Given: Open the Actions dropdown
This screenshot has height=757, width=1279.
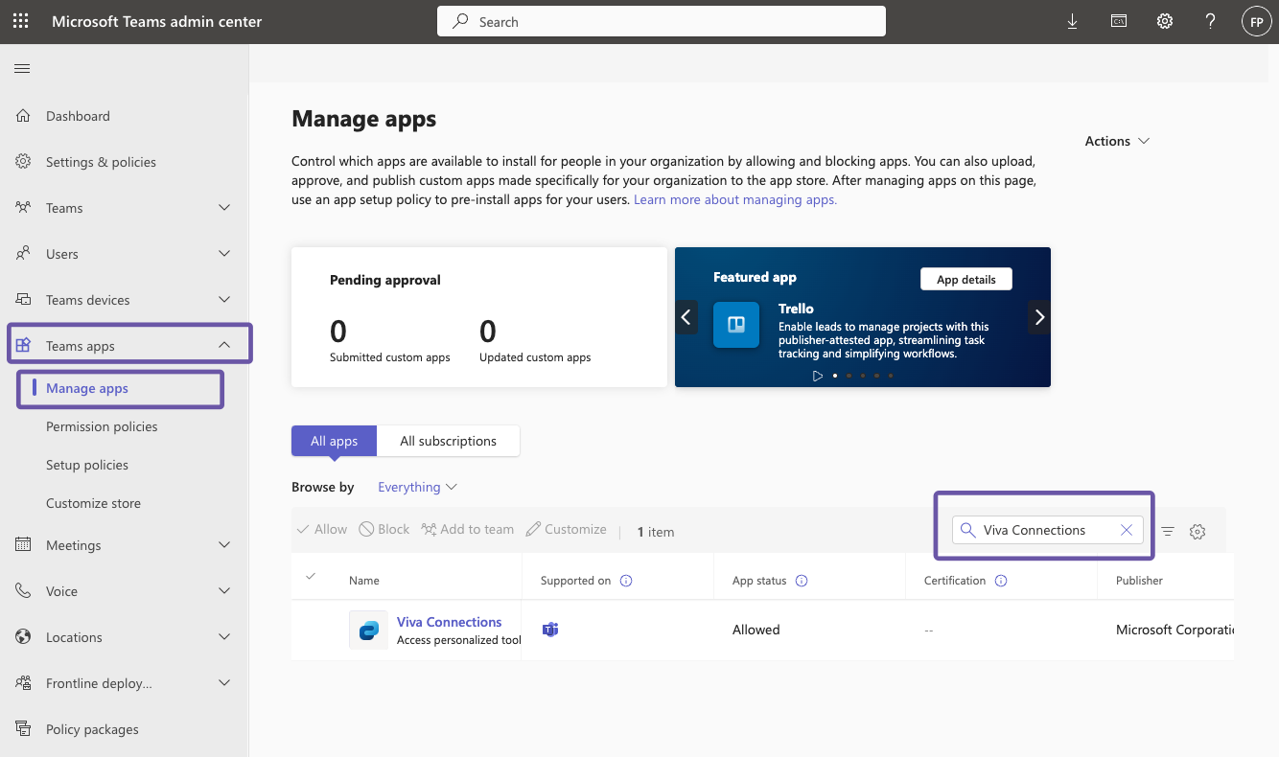Looking at the screenshot, I should [x=1117, y=141].
